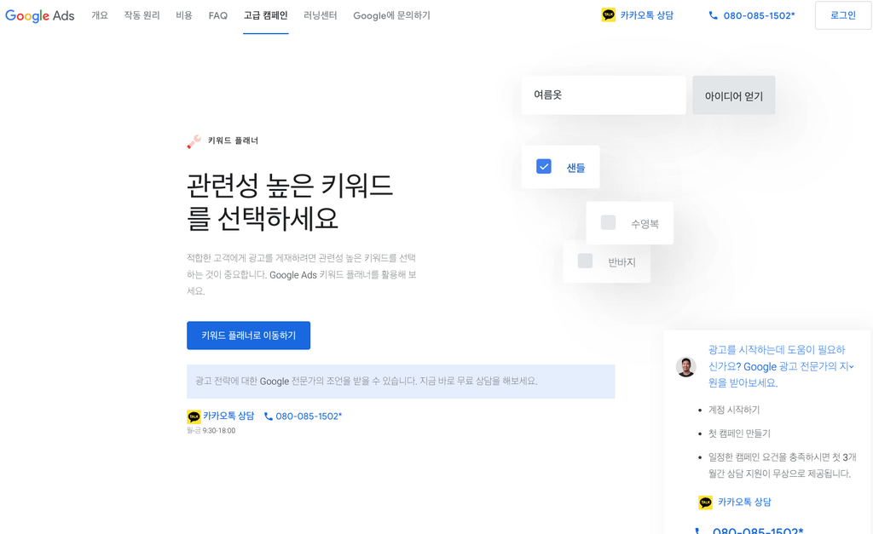Click the 계정 시작하기 bullet
Viewport: 873px width, 534px height.
734,410
